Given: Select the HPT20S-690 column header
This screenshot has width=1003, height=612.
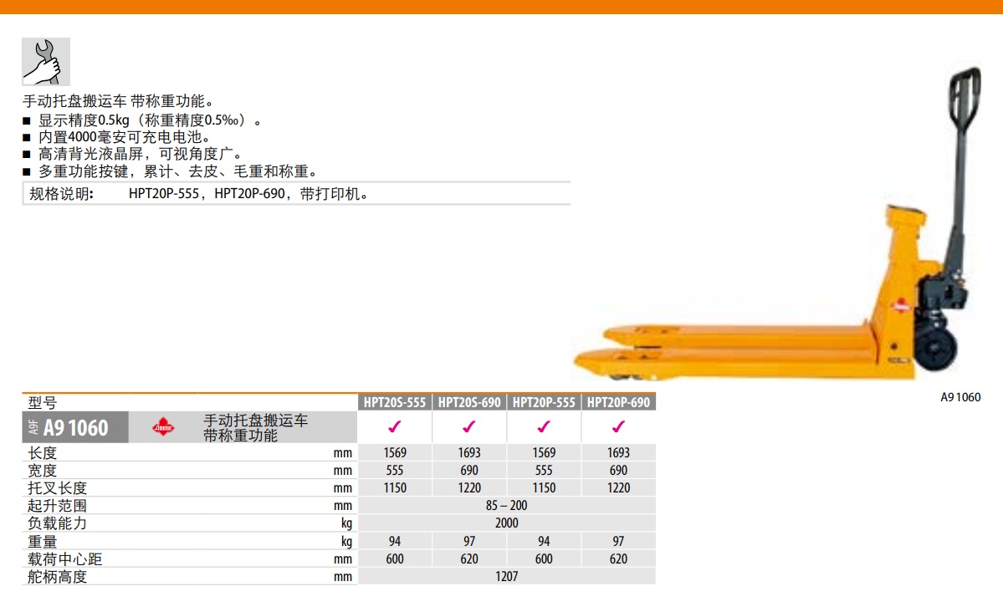Looking at the screenshot, I should click(x=469, y=402).
